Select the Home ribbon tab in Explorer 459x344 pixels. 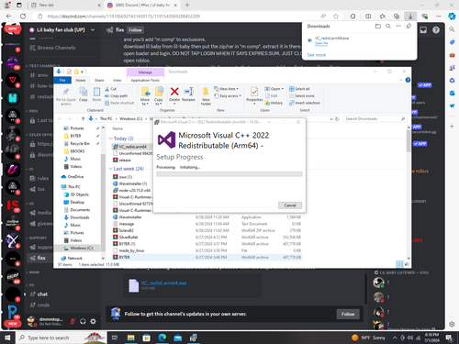(81, 80)
